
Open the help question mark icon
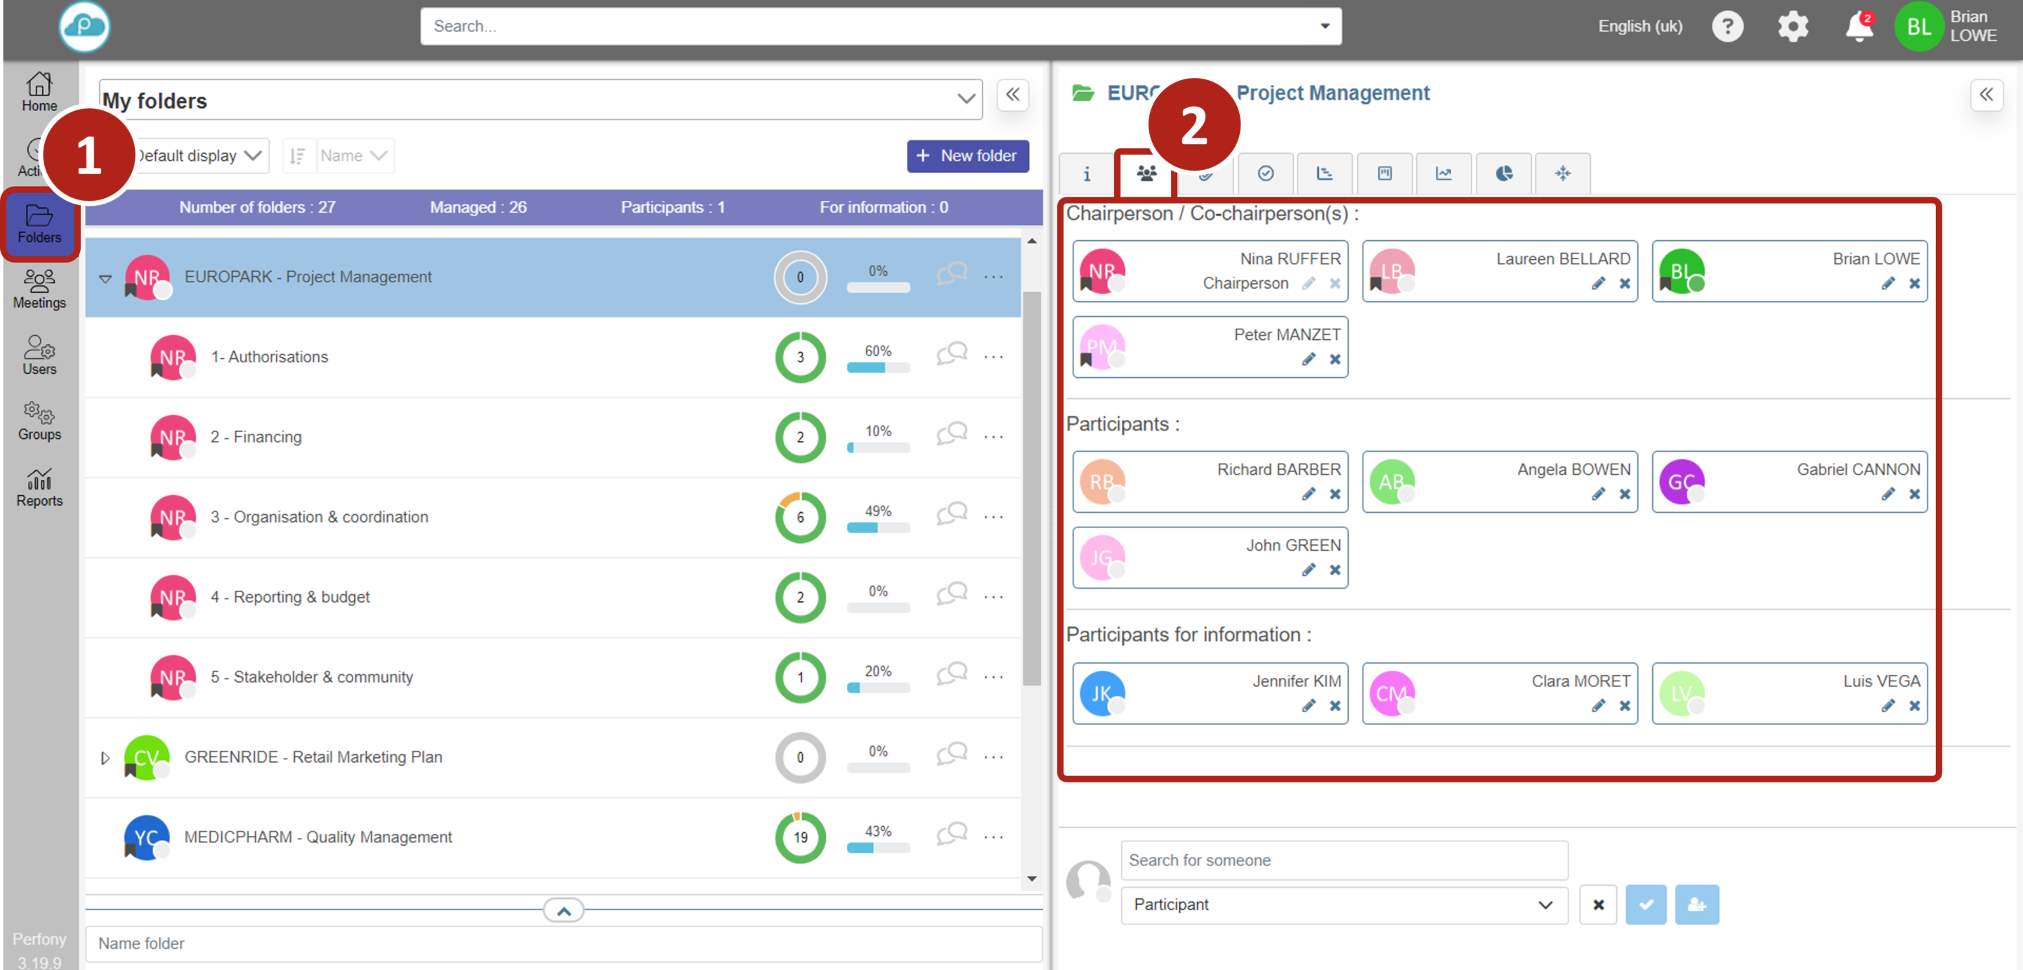coord(1727,27)
